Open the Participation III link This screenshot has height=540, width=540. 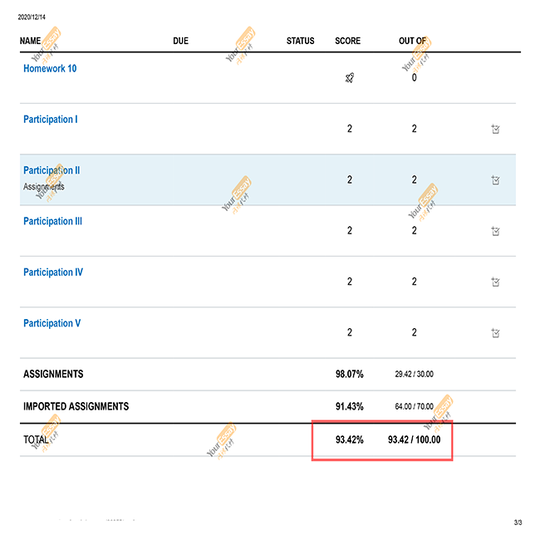coord(52,222)
